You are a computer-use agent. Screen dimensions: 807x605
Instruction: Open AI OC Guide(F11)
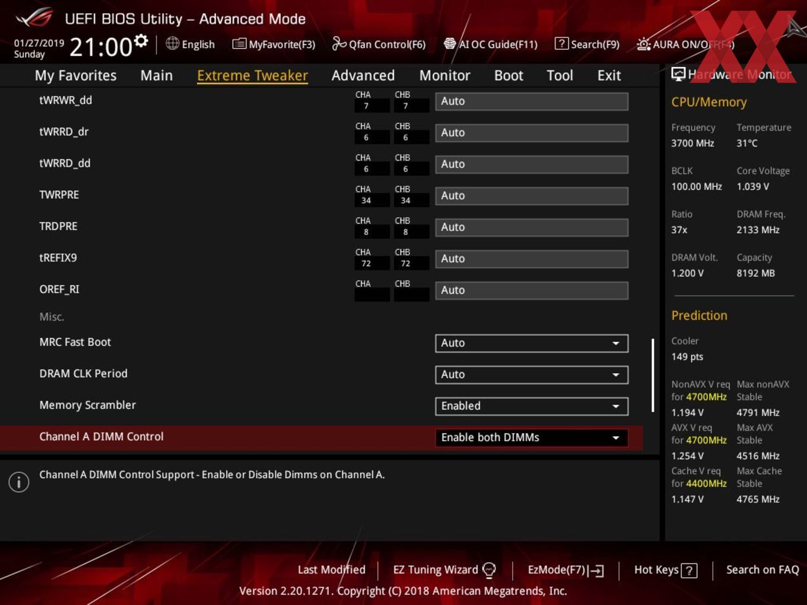point(491,44)
